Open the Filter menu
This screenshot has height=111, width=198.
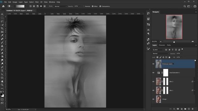click(37, 2)
